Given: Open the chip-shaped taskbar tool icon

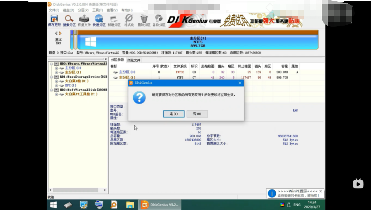Looking at the screenshot, I should pos(68,205).
